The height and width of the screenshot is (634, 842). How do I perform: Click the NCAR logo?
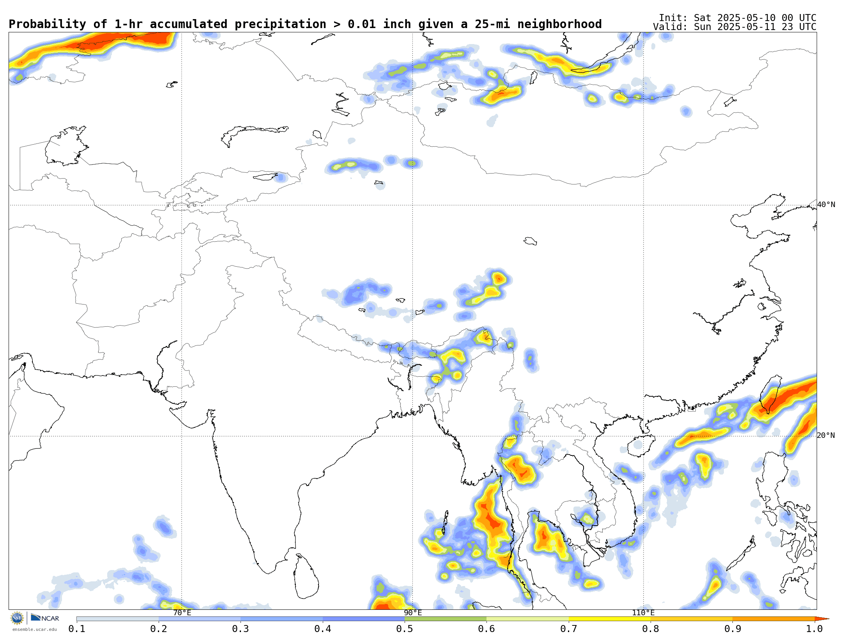(x=45, y=618)
